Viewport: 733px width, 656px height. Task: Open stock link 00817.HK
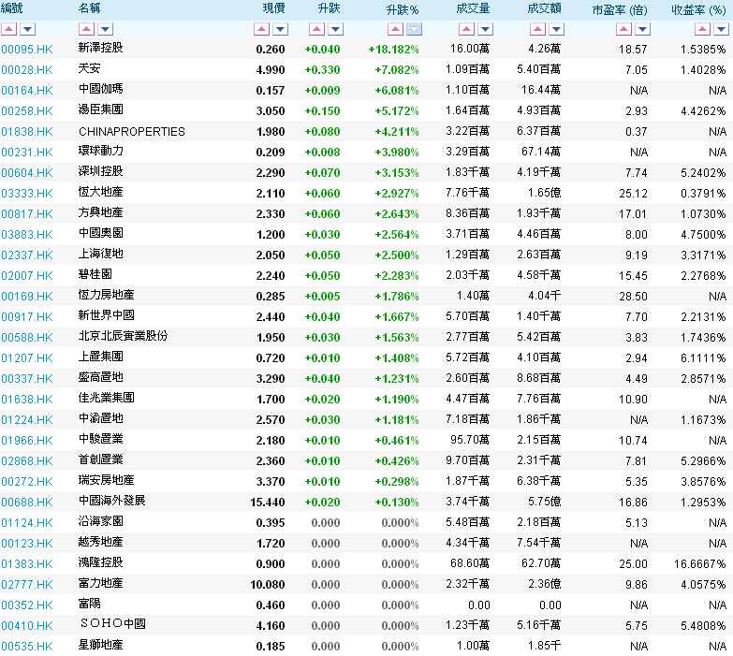[x=27, y=214]
